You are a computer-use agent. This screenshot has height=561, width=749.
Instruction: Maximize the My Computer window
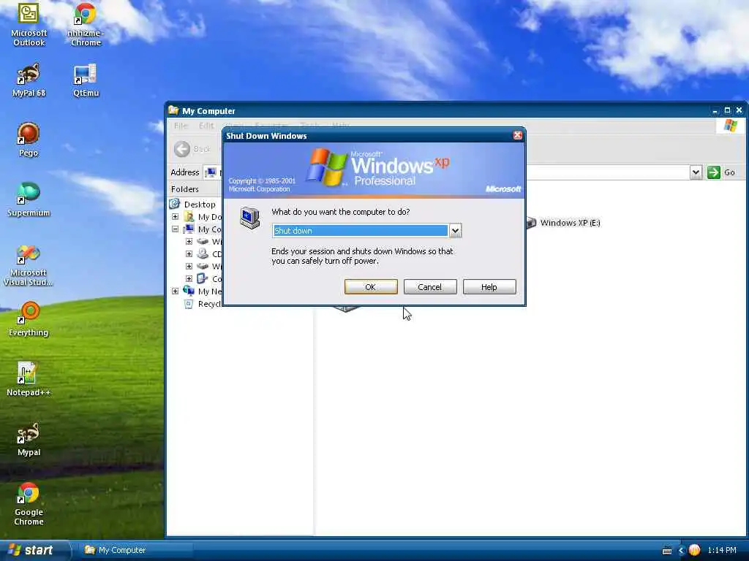pos(727,110)
